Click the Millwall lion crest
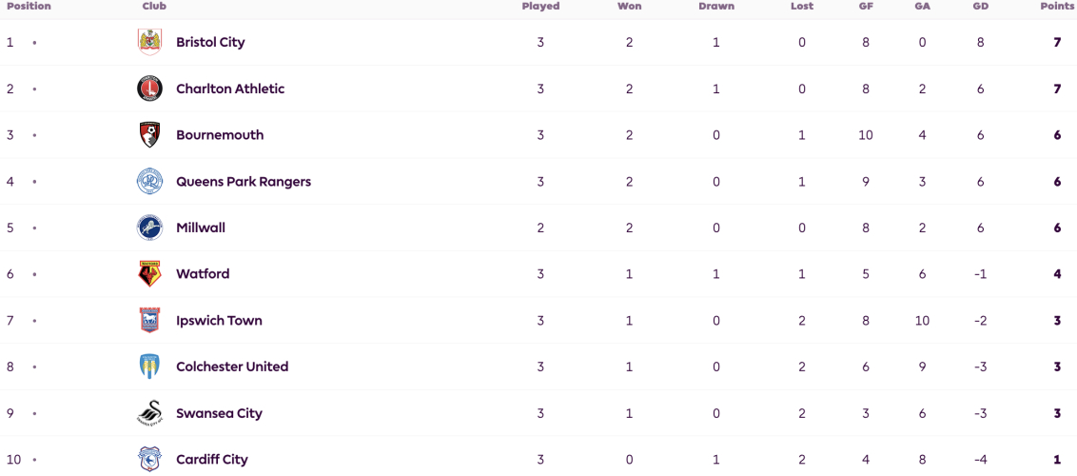Image resolution: width=1077 pixels, height=476 pixels. tap(149, 228)
